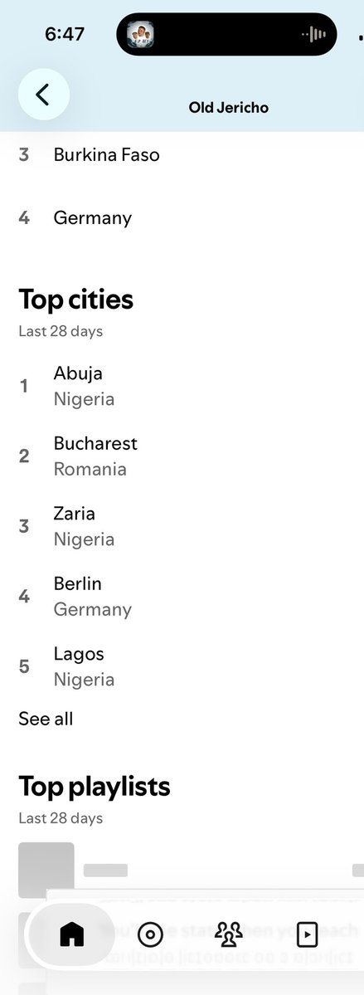Viewport: 364px width, 995px height.
Task: Click the See all cities link
Action: [46, 719]
